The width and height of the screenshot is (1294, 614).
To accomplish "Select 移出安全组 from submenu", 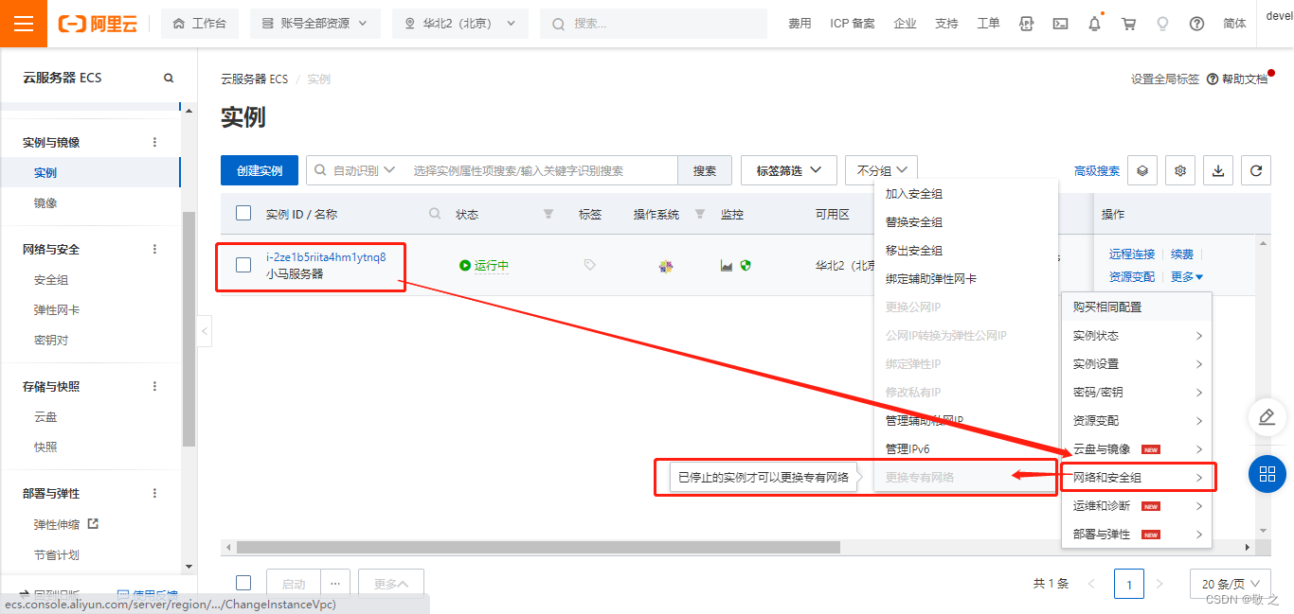I will (x=965, y=251).
